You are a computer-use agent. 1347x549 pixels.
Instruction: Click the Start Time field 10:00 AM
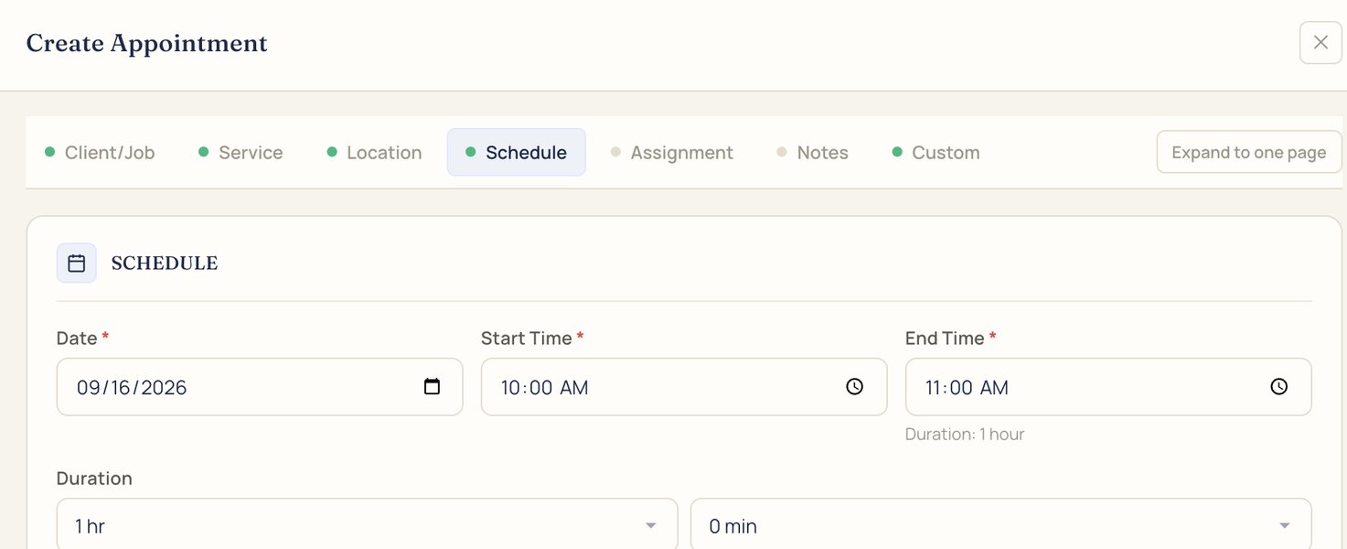[684, 386]
